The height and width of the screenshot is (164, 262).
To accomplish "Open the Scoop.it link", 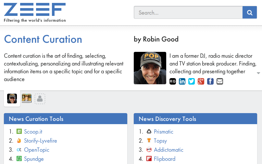I will coord(33,132).
